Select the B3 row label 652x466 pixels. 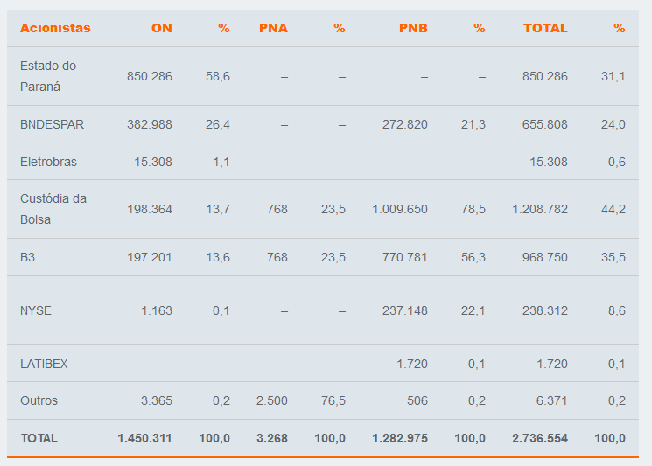pyautogui.click(x=29, y=257)
